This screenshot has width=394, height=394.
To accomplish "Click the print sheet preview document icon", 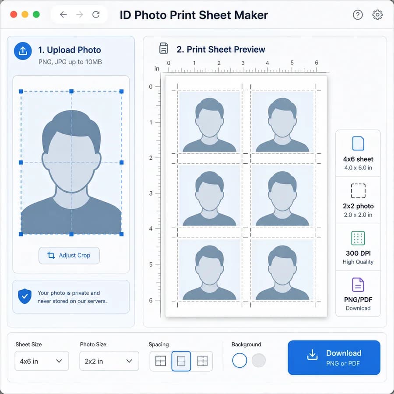I will pos(164,48).
